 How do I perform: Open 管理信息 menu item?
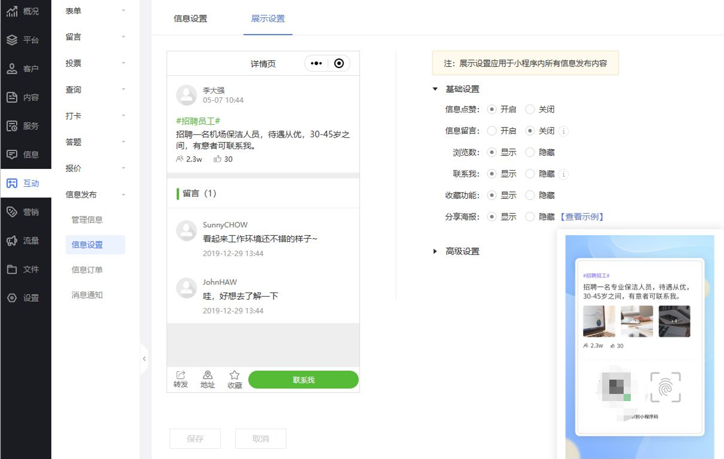(87, 220)
